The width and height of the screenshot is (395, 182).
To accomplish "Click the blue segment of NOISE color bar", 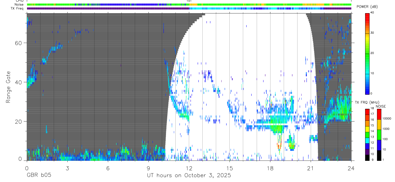I will point(379,145).
